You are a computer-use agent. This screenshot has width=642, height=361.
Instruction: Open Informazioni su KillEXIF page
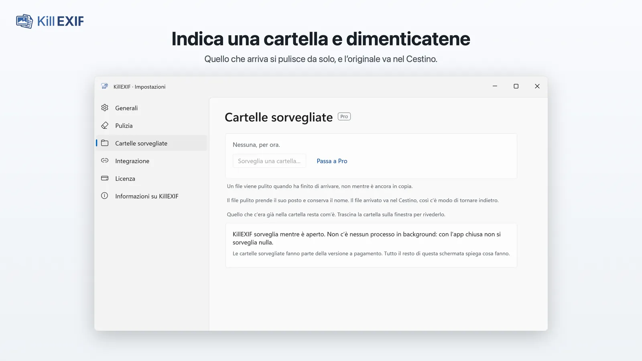click(152, 196)
